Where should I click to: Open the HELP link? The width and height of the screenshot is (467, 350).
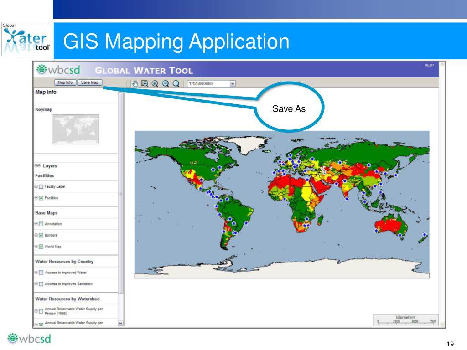429,65
